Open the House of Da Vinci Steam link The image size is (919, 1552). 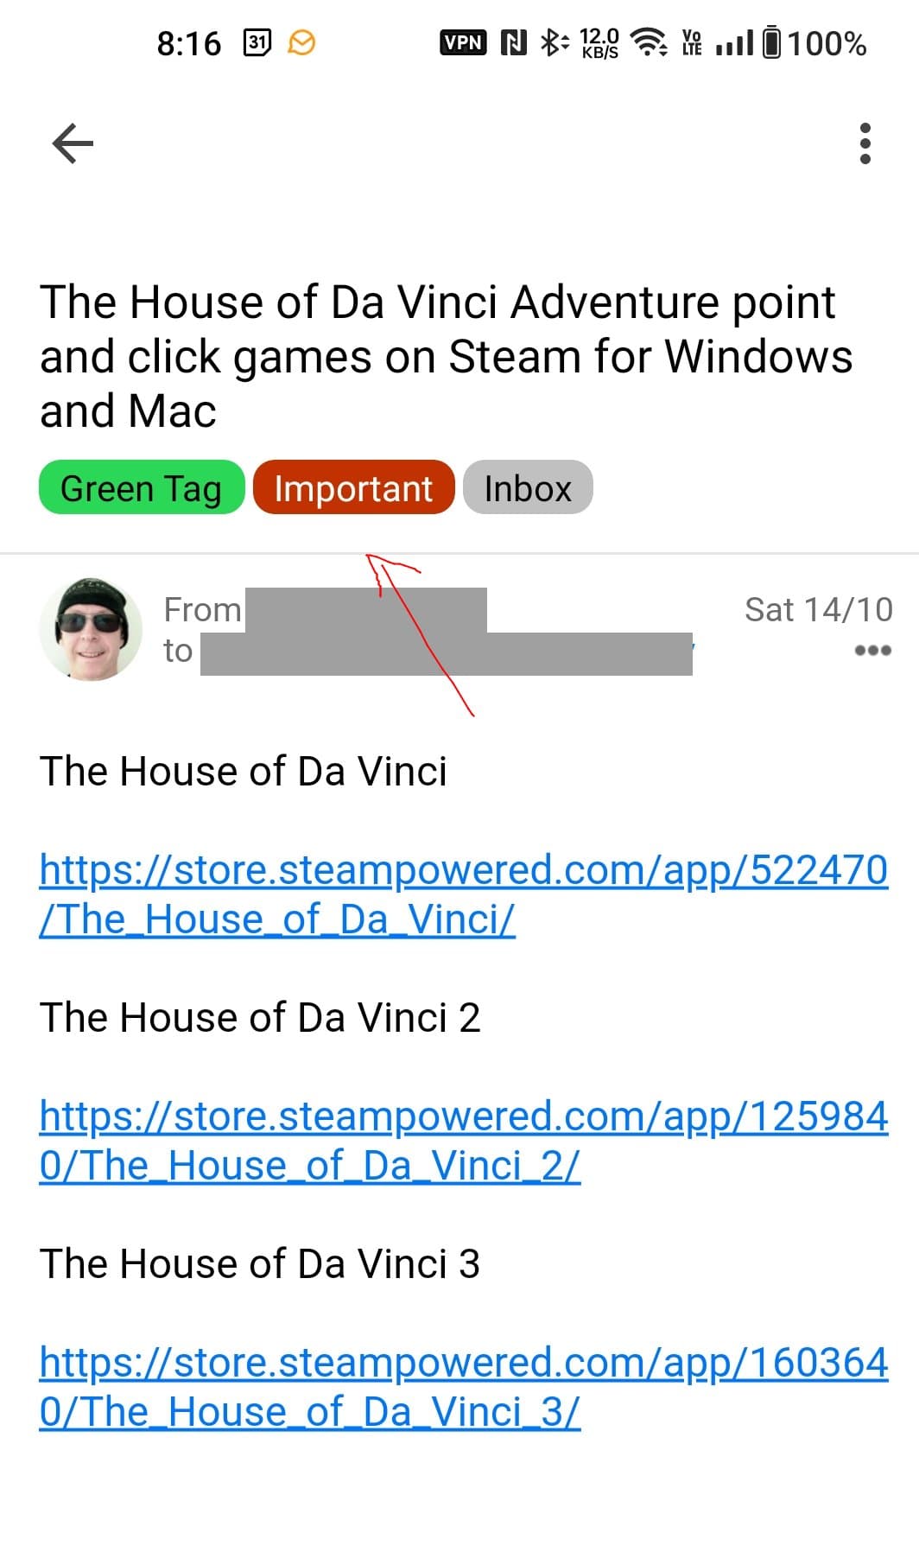(x=464, y=894)
